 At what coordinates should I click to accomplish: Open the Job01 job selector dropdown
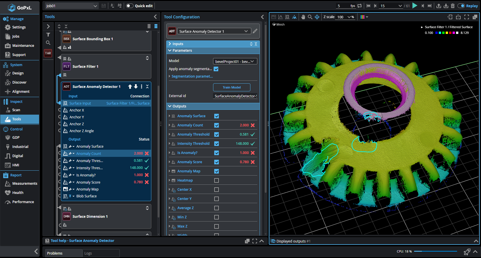point(72,6)
